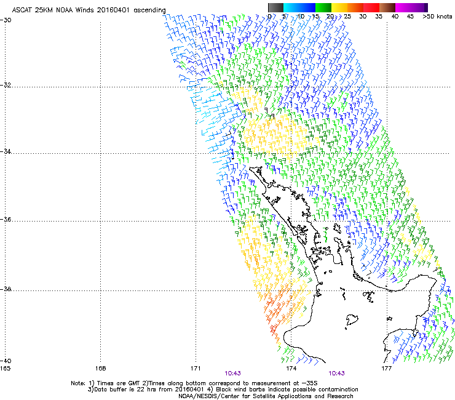Click the latitude label '-38'
The height and width of the screenshot is (400, 455).
click(x=6, y=289)
